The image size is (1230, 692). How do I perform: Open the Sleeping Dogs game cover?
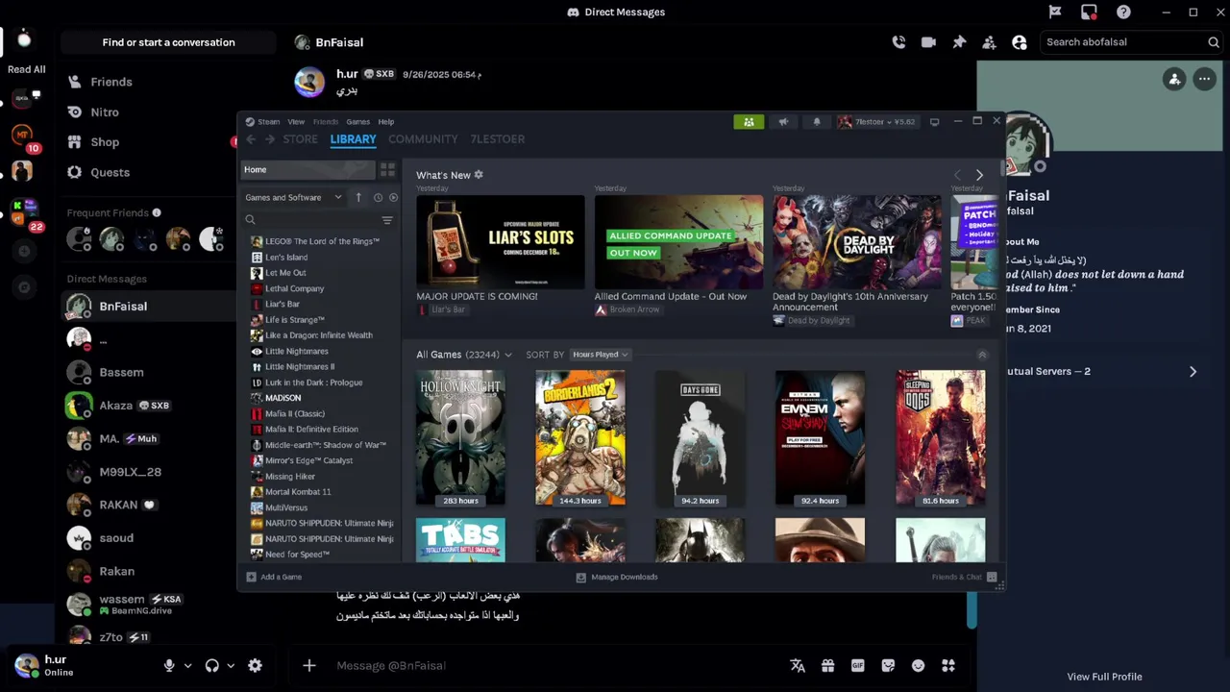point(941,438)
